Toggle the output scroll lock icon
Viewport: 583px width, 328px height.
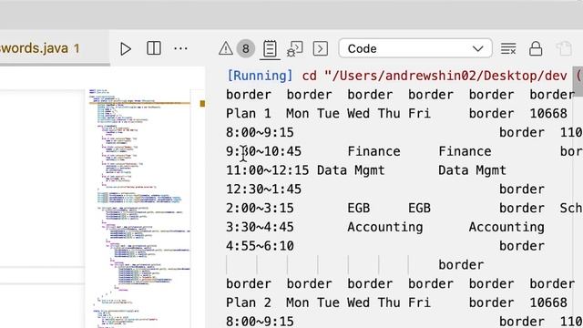click(536, 48)
